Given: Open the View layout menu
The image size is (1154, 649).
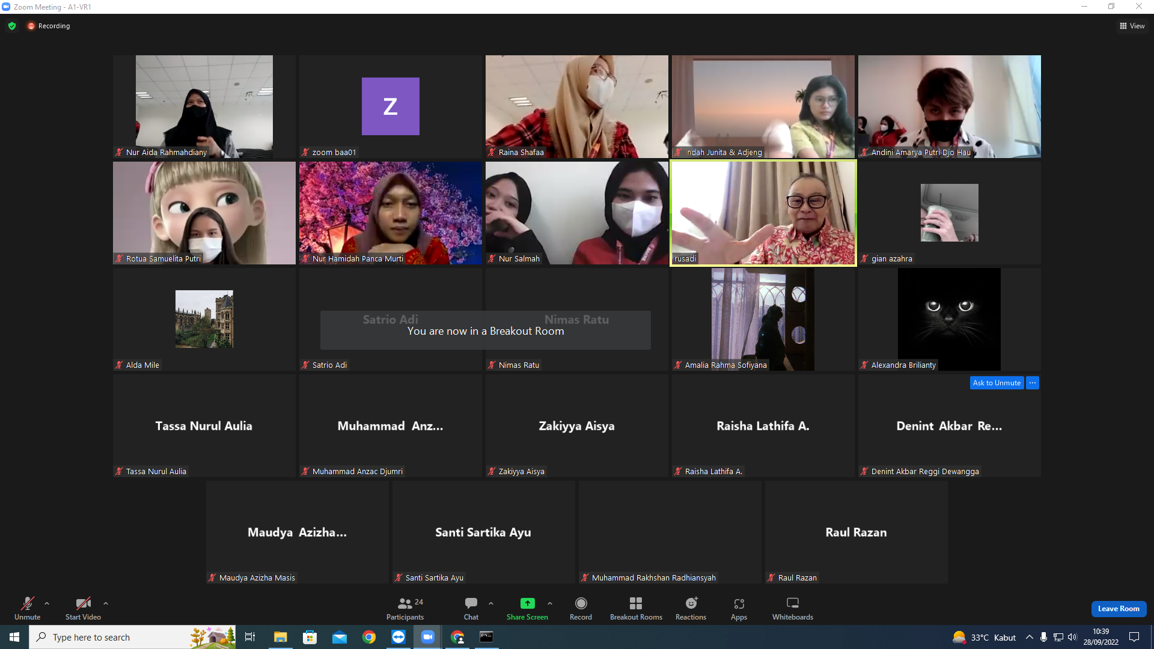Looking at the screenshot, I should (1132, 26).
